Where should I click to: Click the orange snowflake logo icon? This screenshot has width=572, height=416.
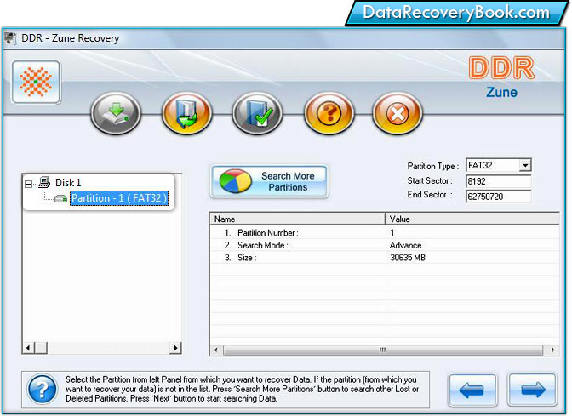[x=36, y=82]
